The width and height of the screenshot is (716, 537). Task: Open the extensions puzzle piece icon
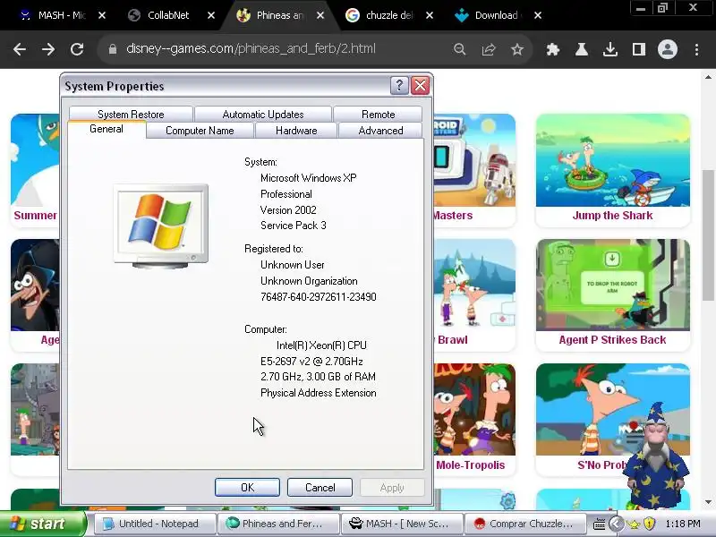click(x=553, y=49)
